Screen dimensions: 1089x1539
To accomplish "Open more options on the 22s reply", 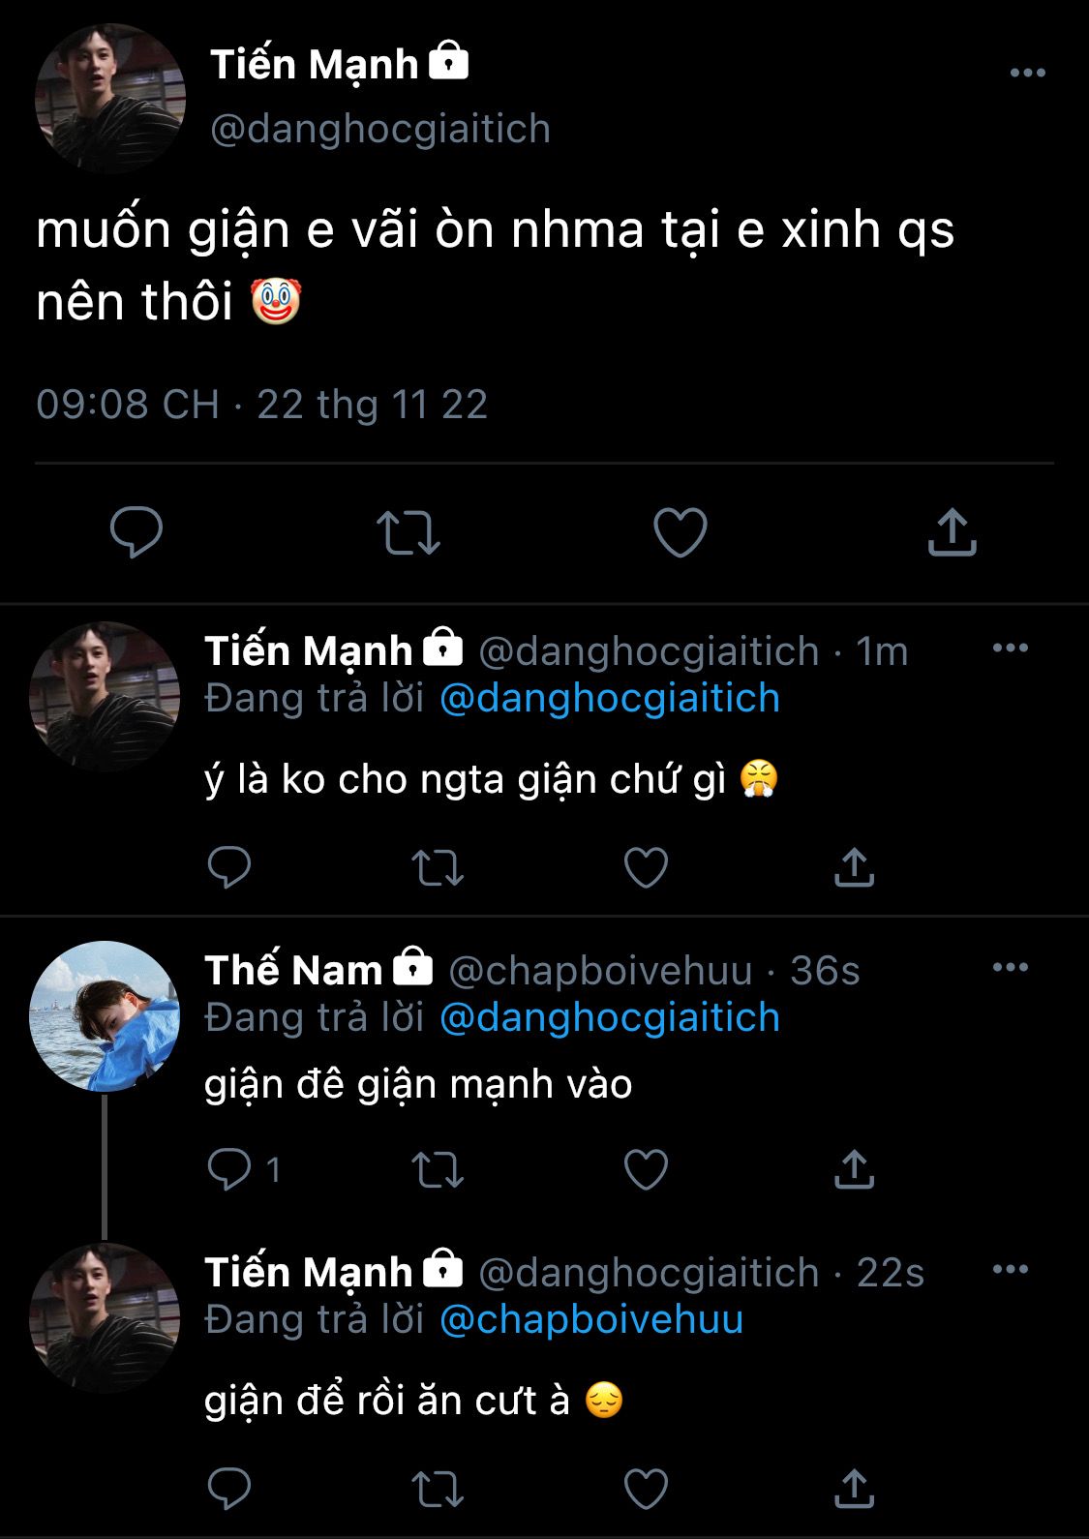I will 1010,1269.
